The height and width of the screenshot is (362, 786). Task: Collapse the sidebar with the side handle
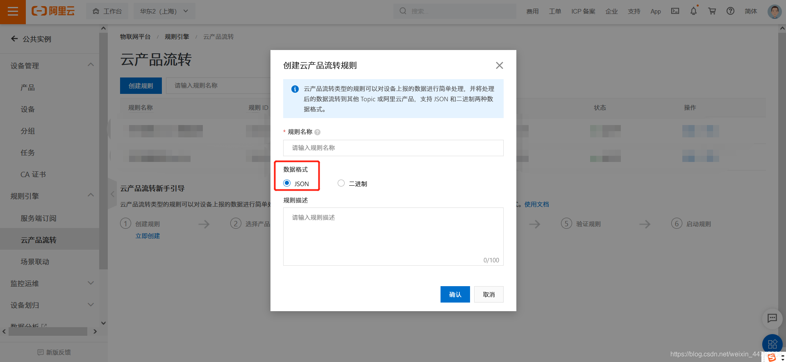(x=112, y=194)
